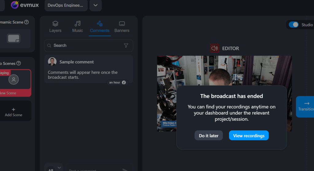The height and width of the screenshot is (171, 314).
Task: Open the Scenes help question icon
Action: point(19,63)
